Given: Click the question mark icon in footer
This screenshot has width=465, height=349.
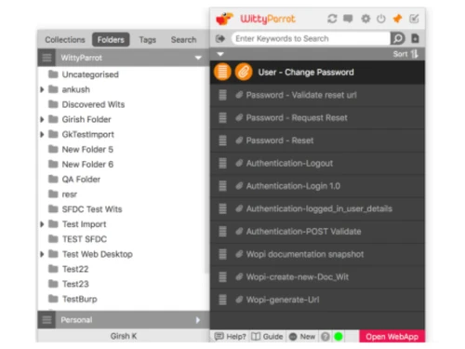Looking at the screenshot, I should coord(325,336).
